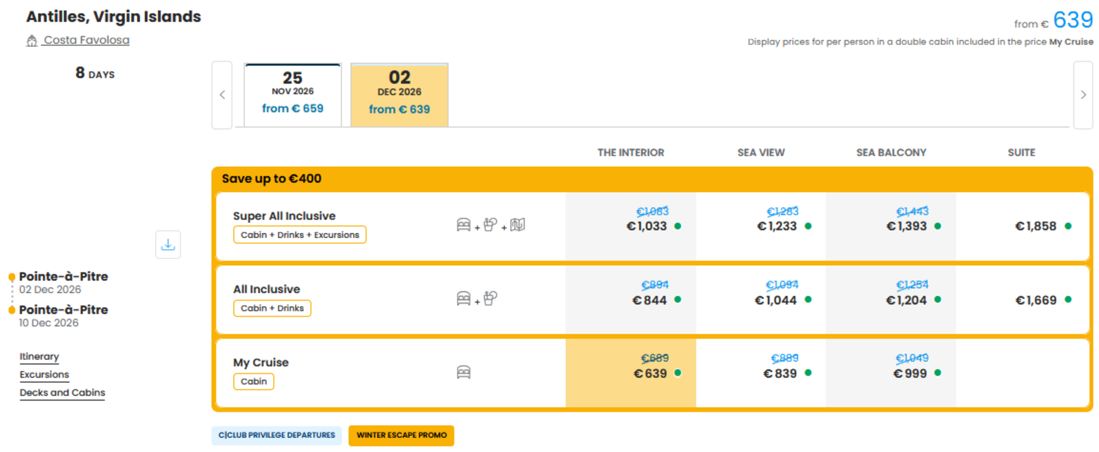1099x452 pixels.
Task: Download the cruise itinerary via download icon
Action: coord(168,245)
